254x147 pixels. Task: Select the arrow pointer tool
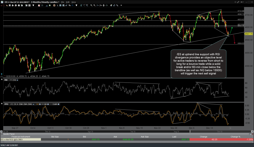[57, 5]
